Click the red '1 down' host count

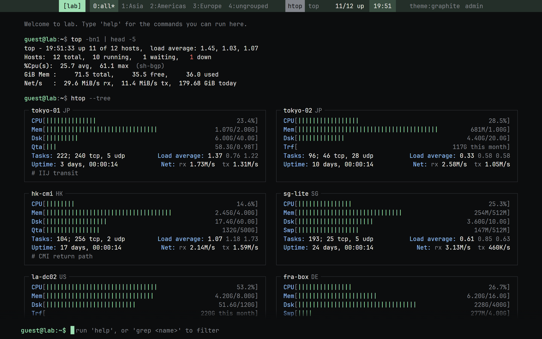200,57
